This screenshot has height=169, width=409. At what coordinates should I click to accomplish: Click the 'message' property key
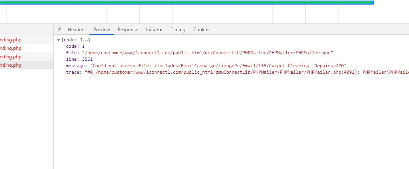(77, 66)
